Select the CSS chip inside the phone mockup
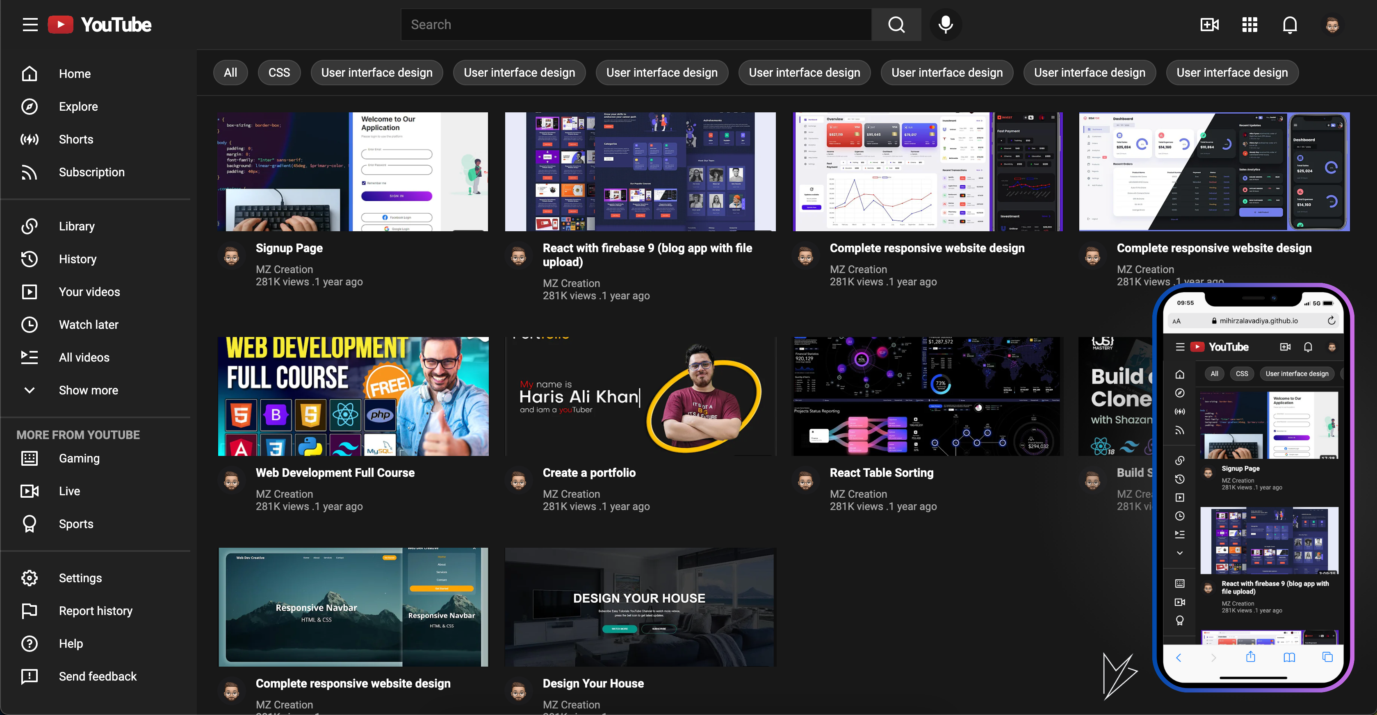The height and width of the screenshot is (715, 1377). click(x=1242, y=373)
